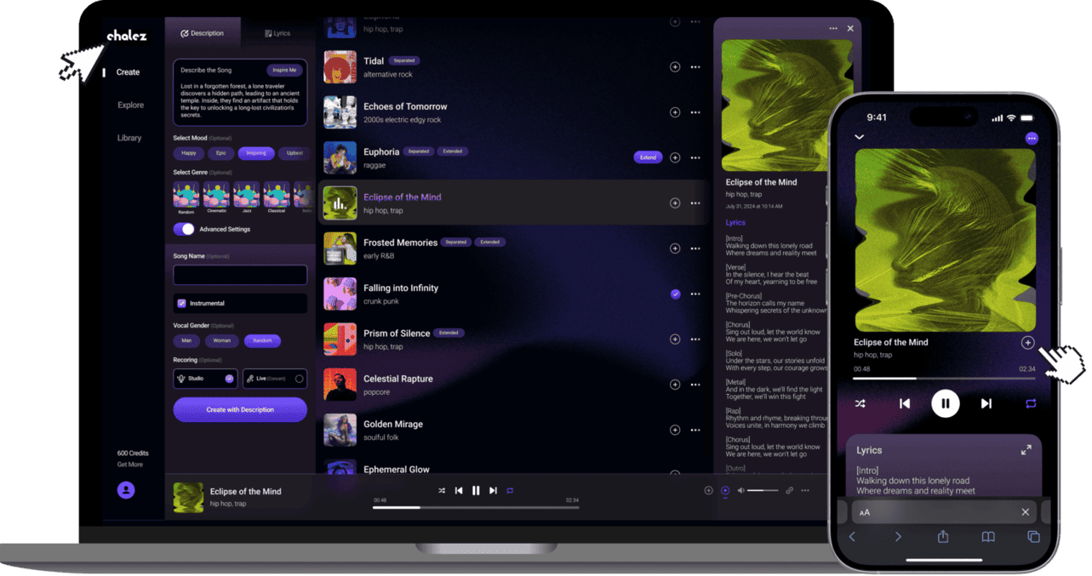The height and width of the screenshot is (576, 1092).
Task: Click Inspire Me button
Action: [x=284, y=70]
